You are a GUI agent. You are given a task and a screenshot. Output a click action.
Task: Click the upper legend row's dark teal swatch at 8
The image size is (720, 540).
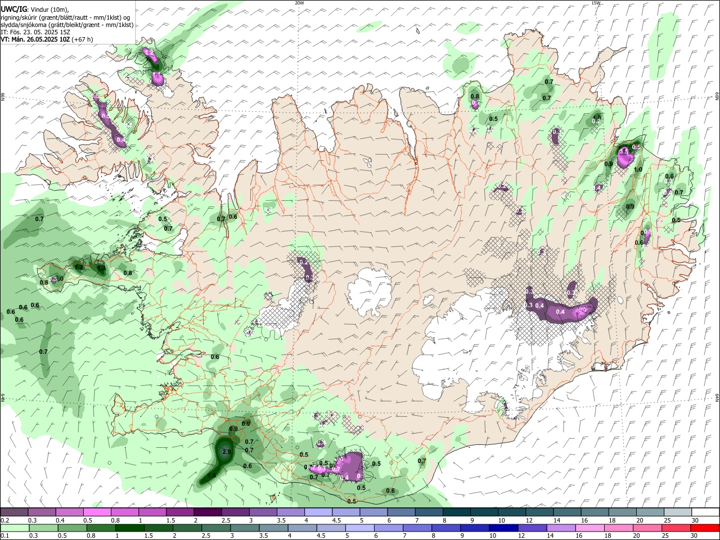point(457,512)
